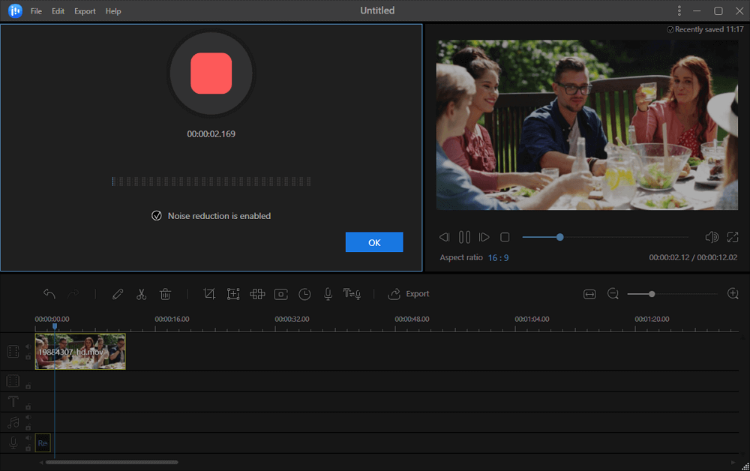The width and height of the screenshot is (750, 471).
Task: Stop the voice recording with the red button
Action: pos(211,73)
